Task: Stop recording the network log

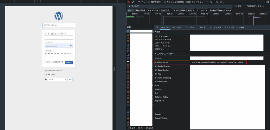Action: pos(129,2)
